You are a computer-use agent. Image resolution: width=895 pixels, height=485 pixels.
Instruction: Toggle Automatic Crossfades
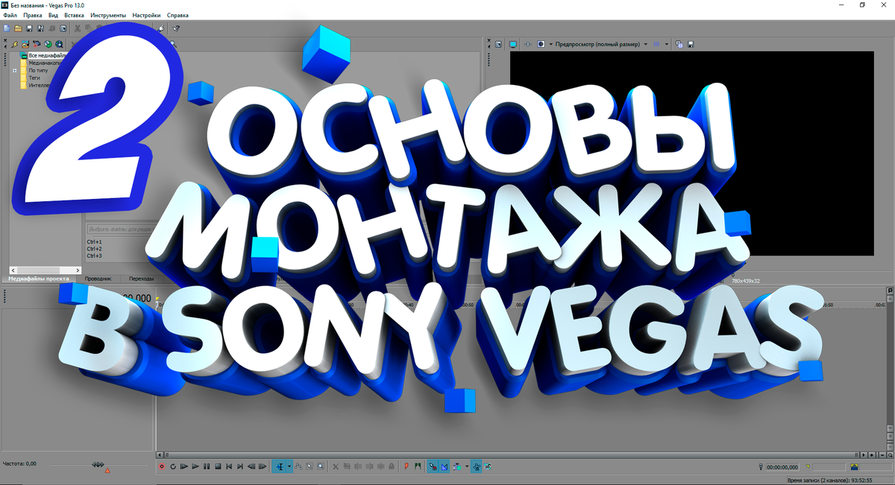pos(445,467)
